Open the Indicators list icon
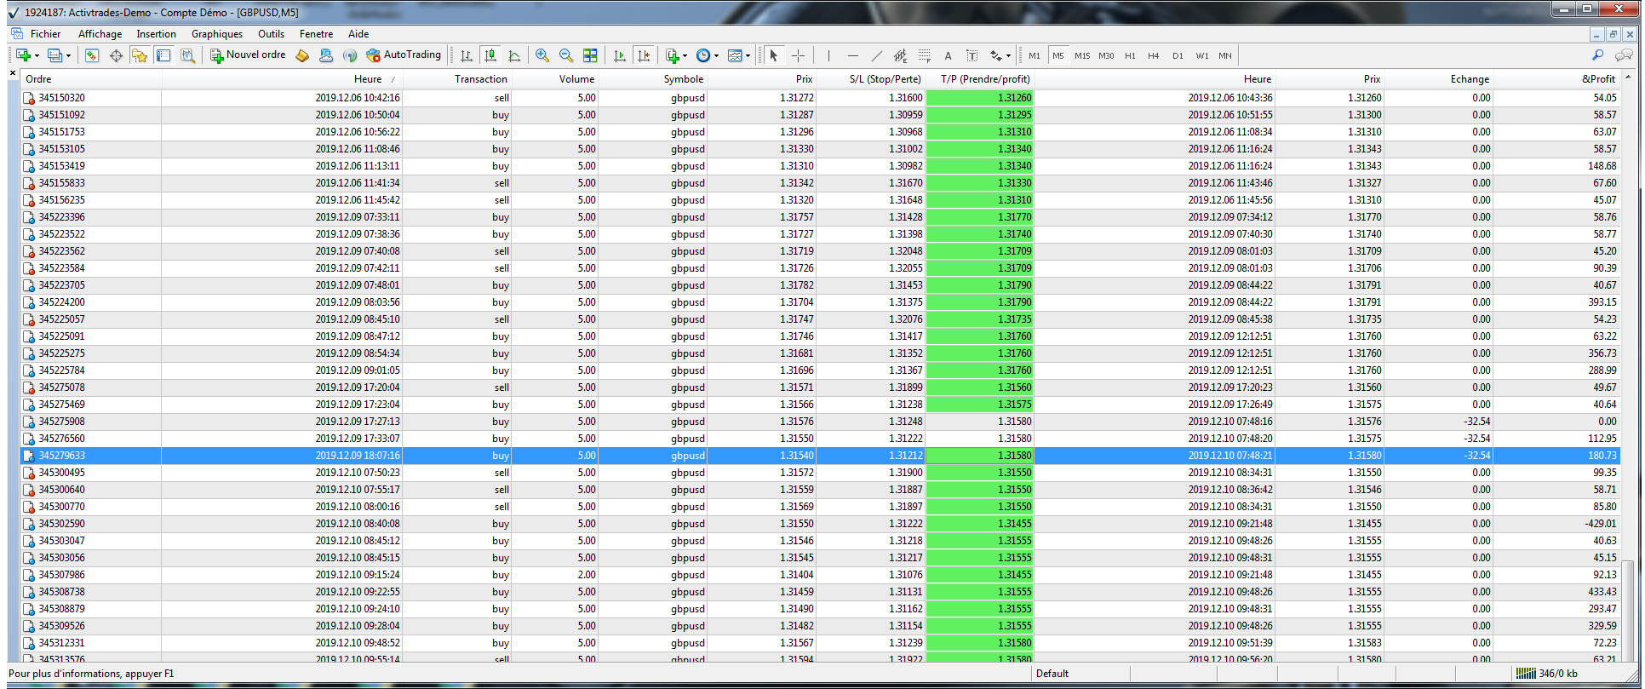The height and width of the screenshot is (689, 1645). 673,55
